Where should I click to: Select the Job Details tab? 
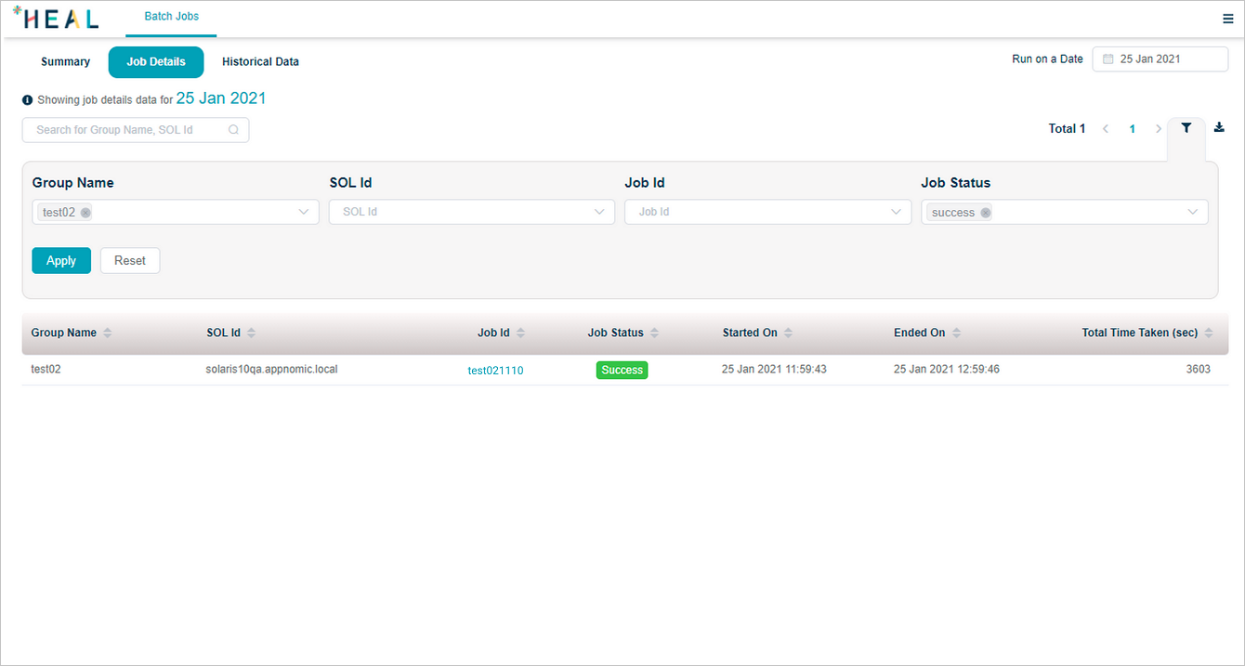156,62
